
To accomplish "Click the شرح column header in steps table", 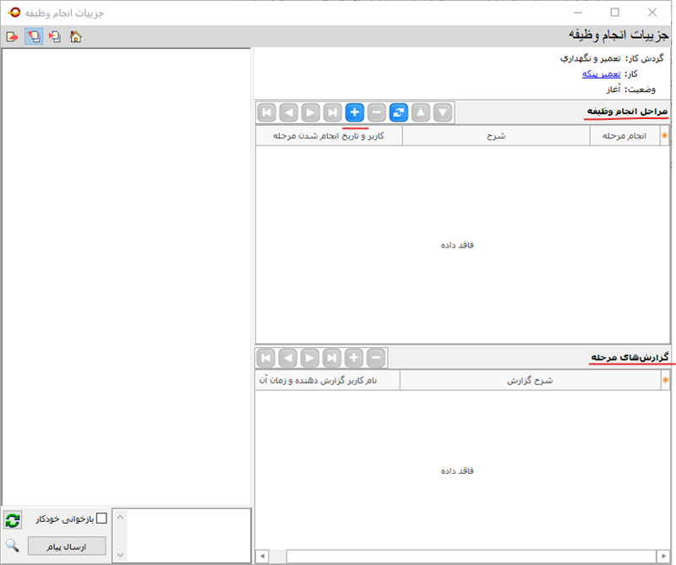I will coord(496,136).
